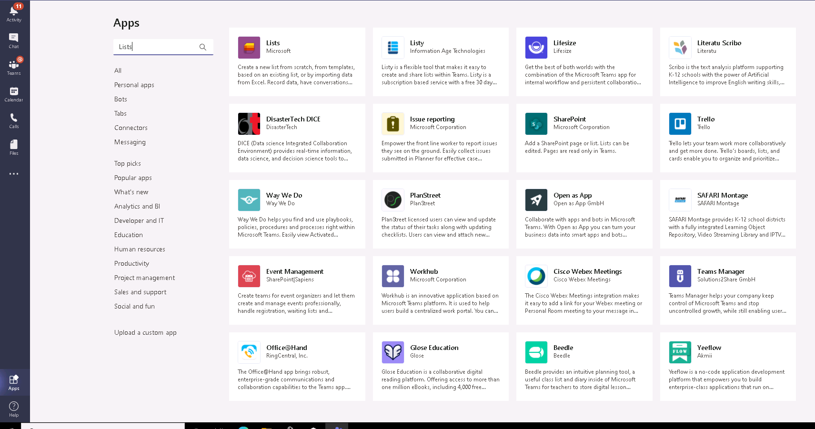Click the DisasterTech DICE app icon
The height and width of the screenshot is (429, 815).
(249, 124)
